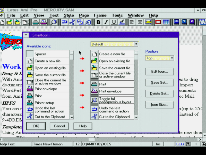This screenshot has height=155, width=206.
Task: Click the red add frame toolbar icon
Action: pos(158,22)
